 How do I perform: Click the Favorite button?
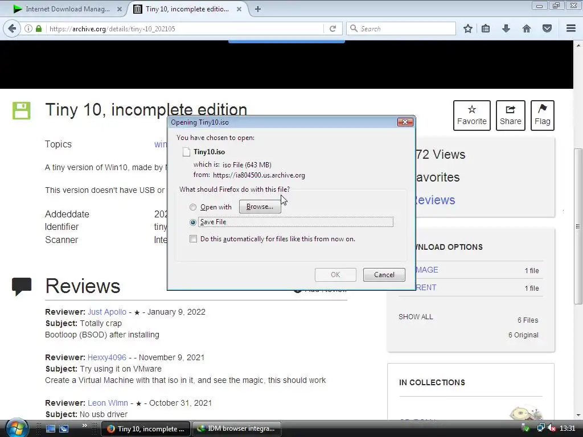pyautogui.click(x=472, y=115)
